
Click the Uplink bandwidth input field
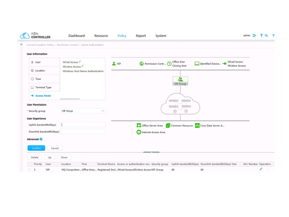point(83,125)
